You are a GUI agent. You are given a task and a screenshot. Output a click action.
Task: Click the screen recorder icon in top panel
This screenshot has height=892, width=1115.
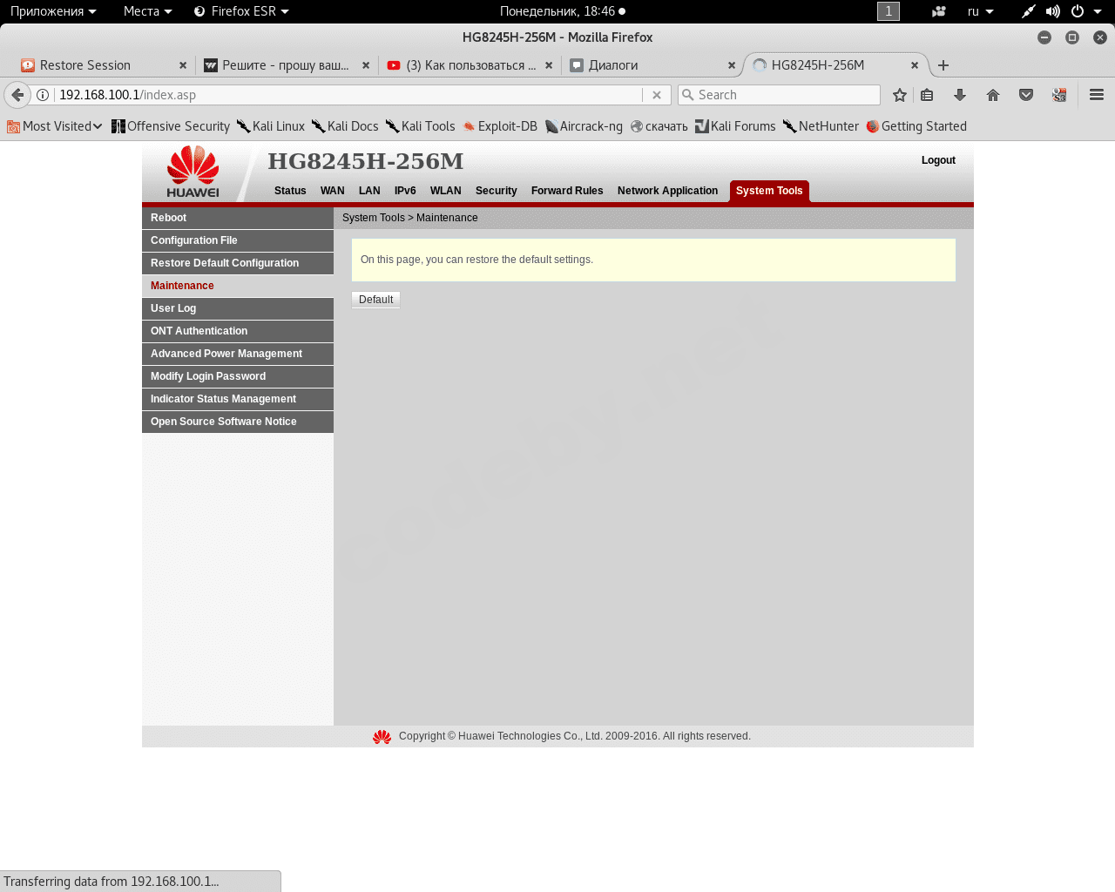[938, 11]
